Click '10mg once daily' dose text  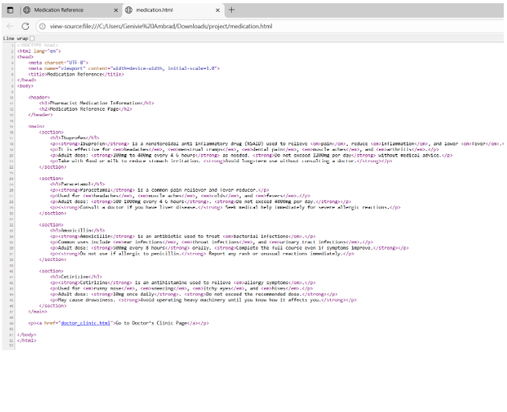click(135, 294)
